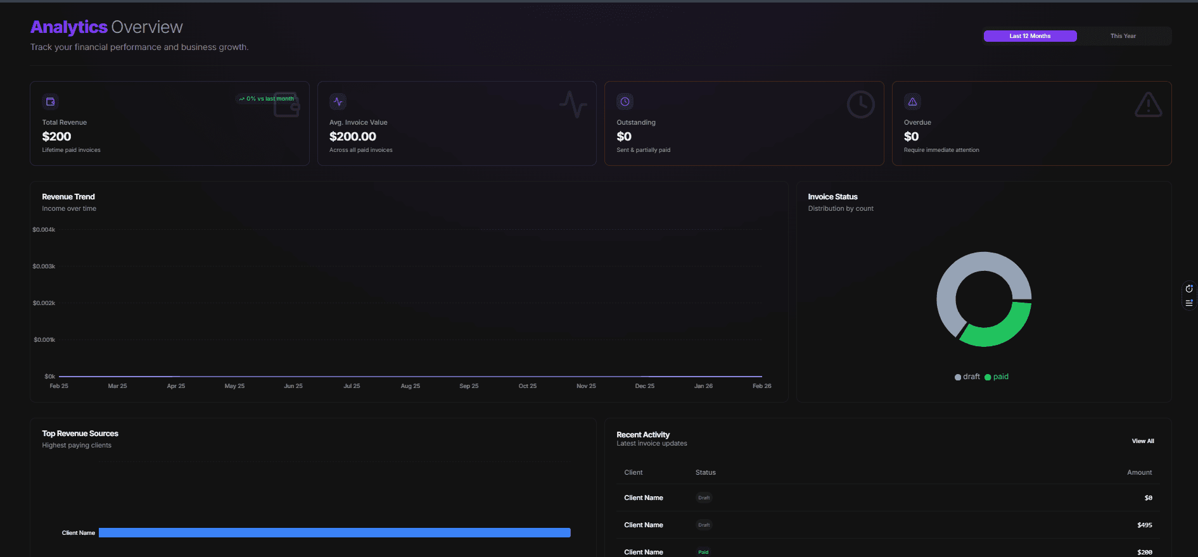Click the Feb 25 axis label

[59, 386]
